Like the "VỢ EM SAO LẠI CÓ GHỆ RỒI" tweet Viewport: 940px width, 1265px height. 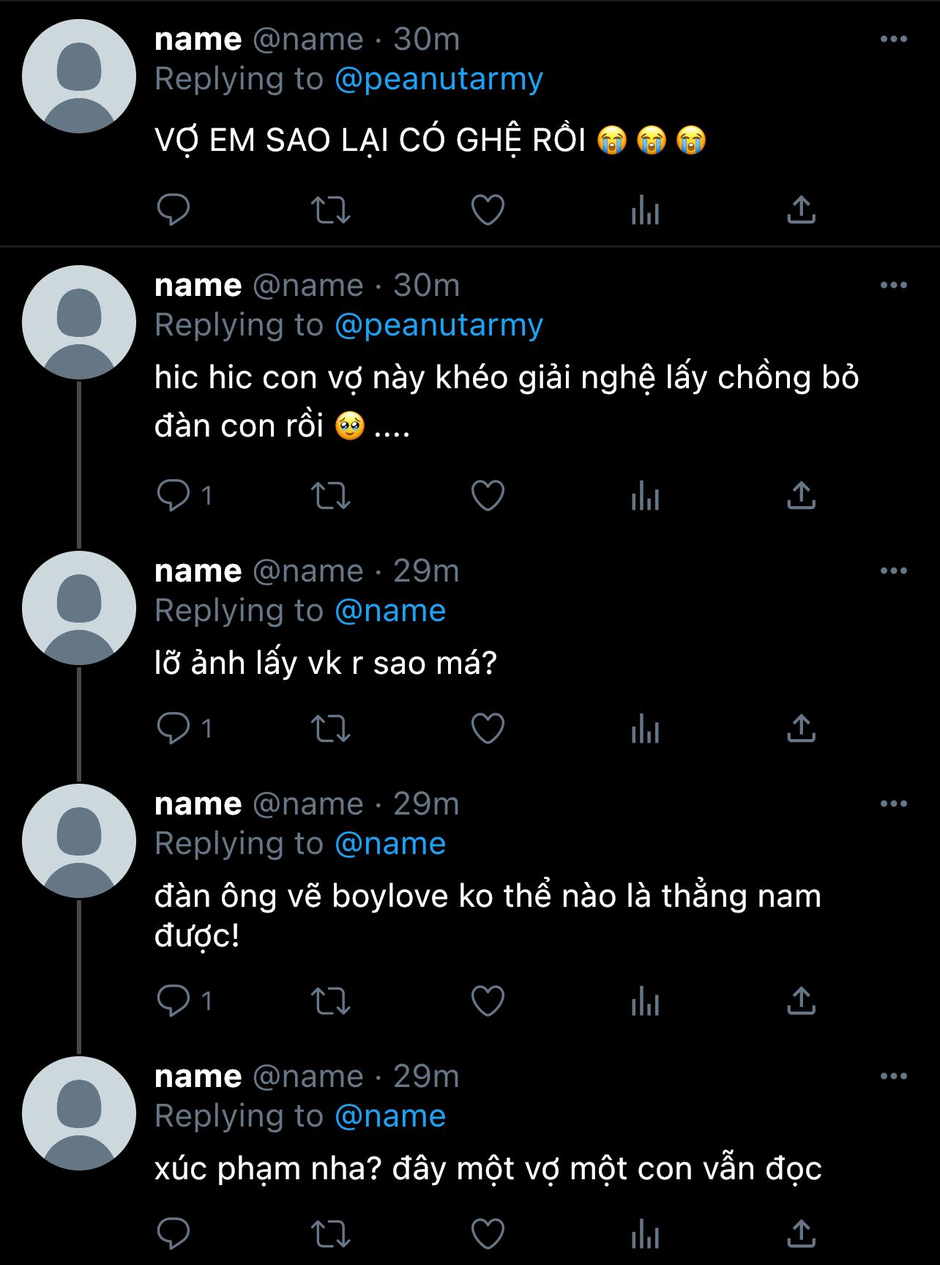click(488, 210)
